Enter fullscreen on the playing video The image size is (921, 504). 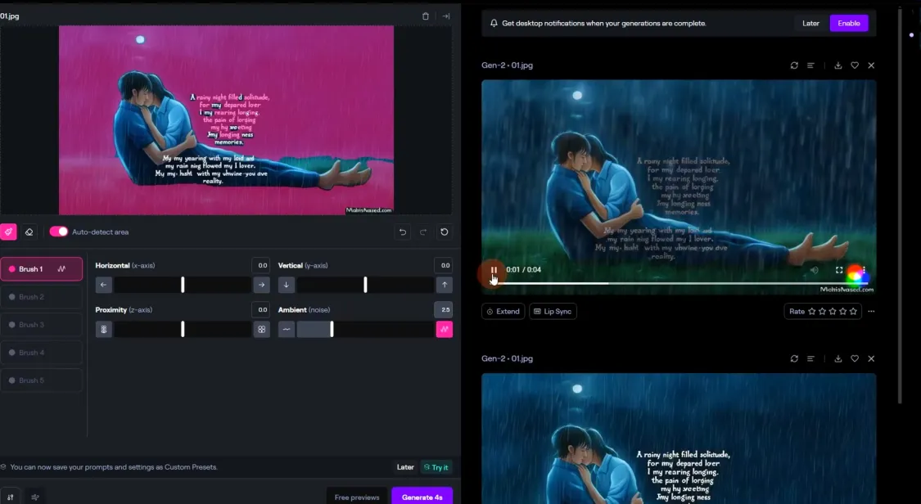(x=839, y=270)
